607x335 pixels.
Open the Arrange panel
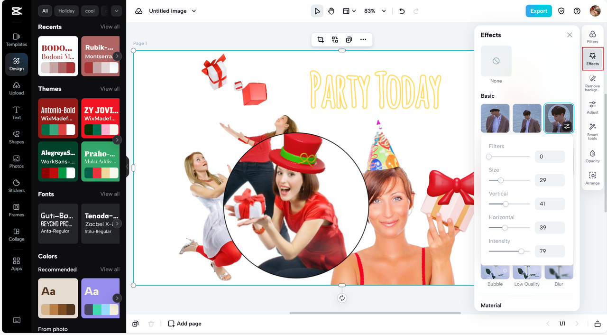[592, 178]
